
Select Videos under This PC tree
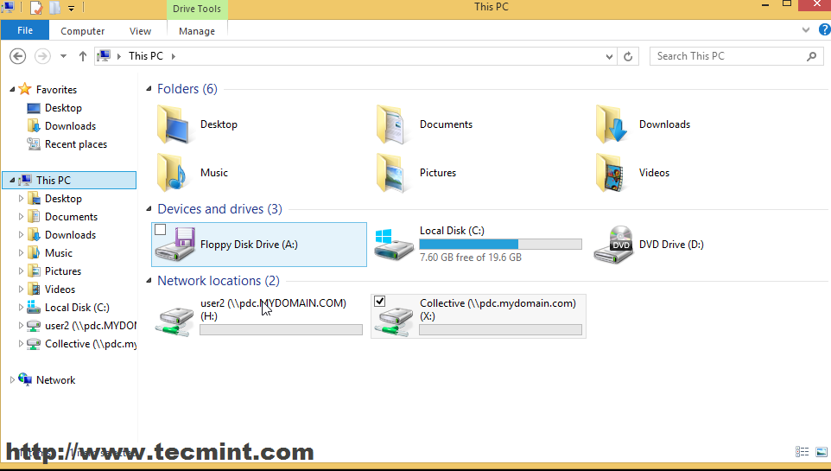(x=60, y=289)
